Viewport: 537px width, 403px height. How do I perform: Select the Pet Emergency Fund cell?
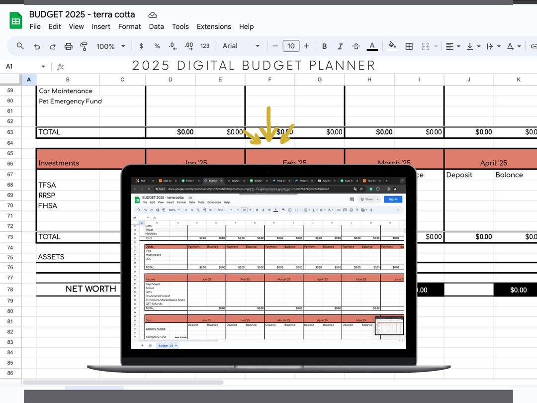(68, 101)
